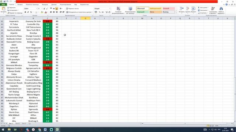
Task: Toggle bold formatting
Action: [x=25, y=12]
